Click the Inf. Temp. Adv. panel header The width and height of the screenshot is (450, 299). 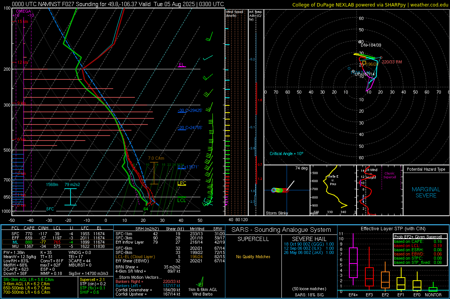[256, 16]
